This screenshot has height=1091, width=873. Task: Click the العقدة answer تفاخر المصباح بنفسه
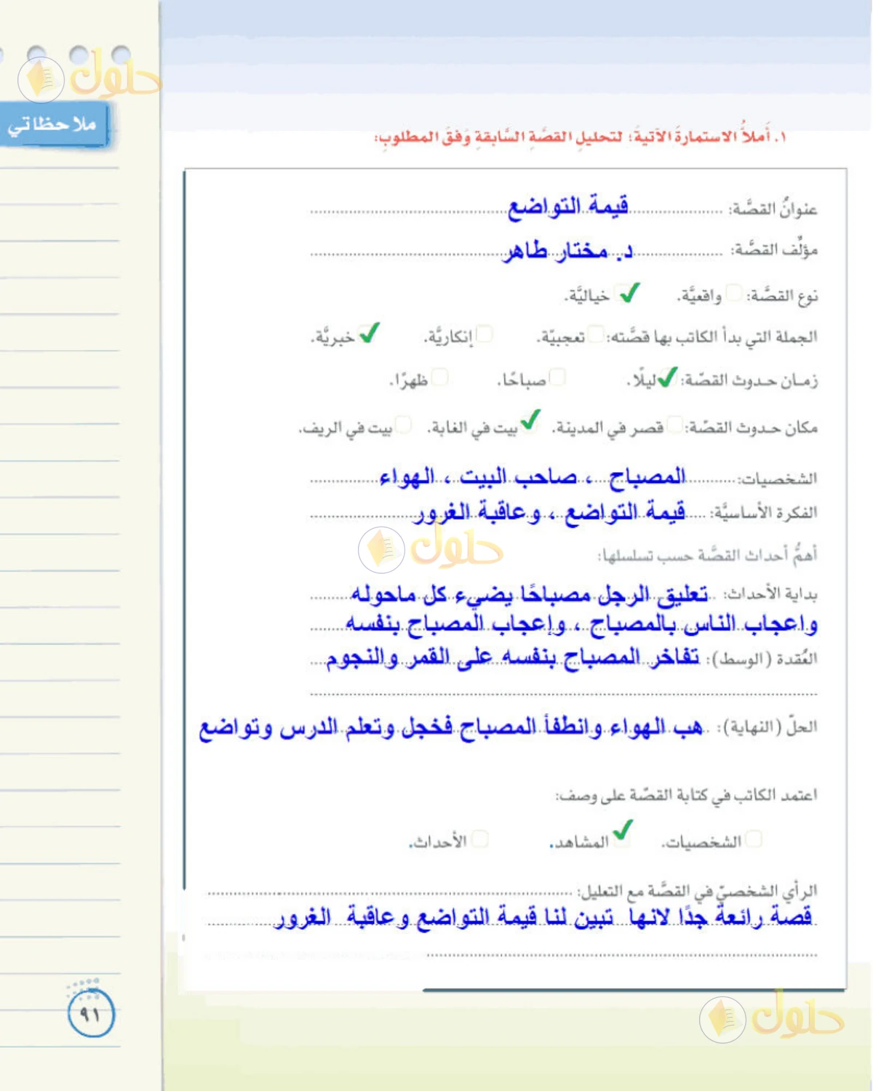click(513, 658)
